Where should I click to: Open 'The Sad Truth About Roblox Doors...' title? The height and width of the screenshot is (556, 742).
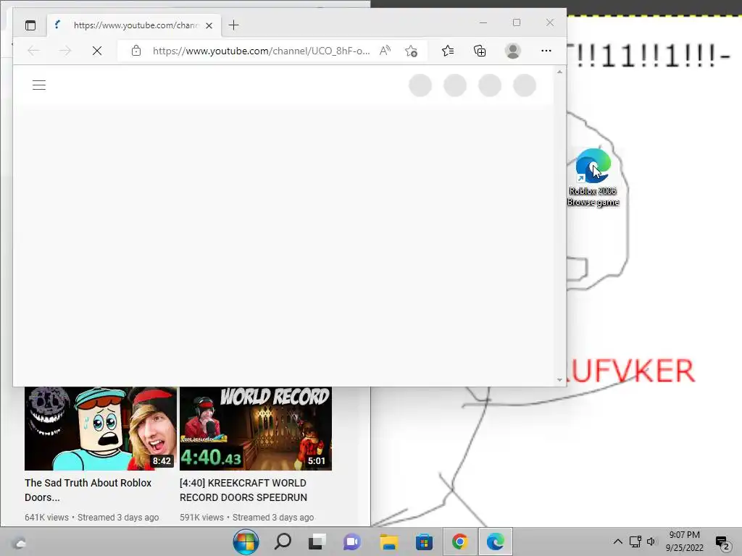click(88, 490)
